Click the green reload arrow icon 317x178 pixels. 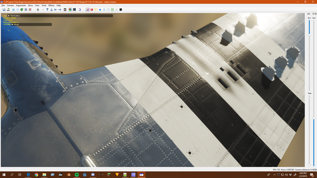pyautogui.click(x=22, y=10)
